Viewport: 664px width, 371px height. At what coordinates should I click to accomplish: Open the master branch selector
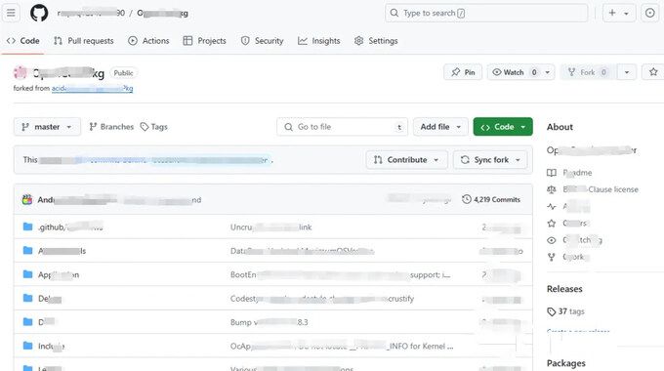tap(47, 127)
